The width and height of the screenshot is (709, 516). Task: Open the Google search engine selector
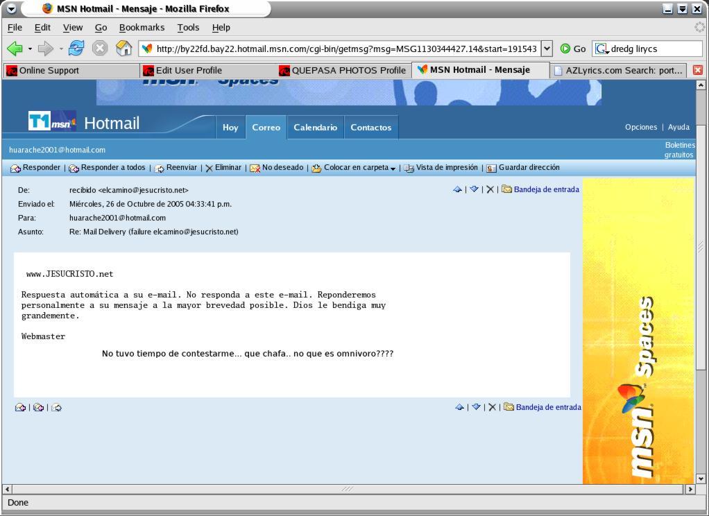click(602, 49)
